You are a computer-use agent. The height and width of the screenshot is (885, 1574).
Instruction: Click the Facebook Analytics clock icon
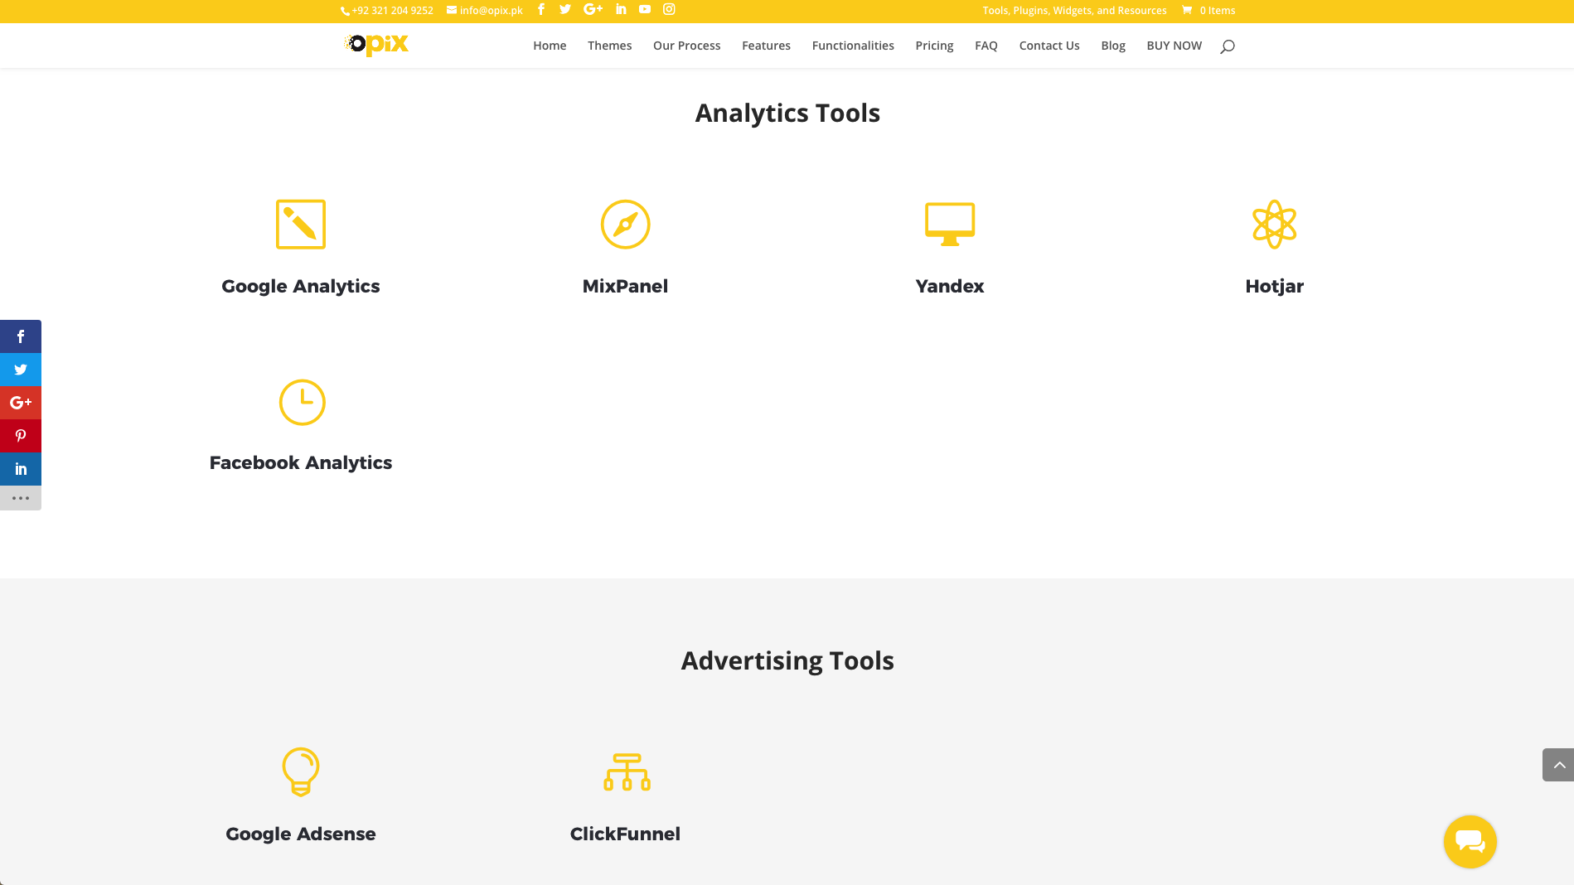[x=302, y=402]
